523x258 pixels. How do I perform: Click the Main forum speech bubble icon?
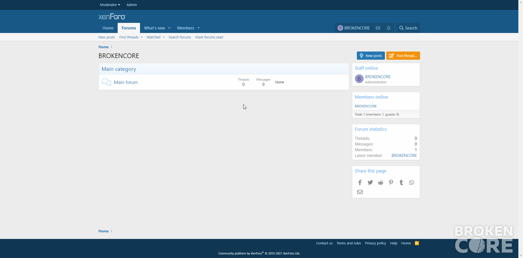coord(106,82)
